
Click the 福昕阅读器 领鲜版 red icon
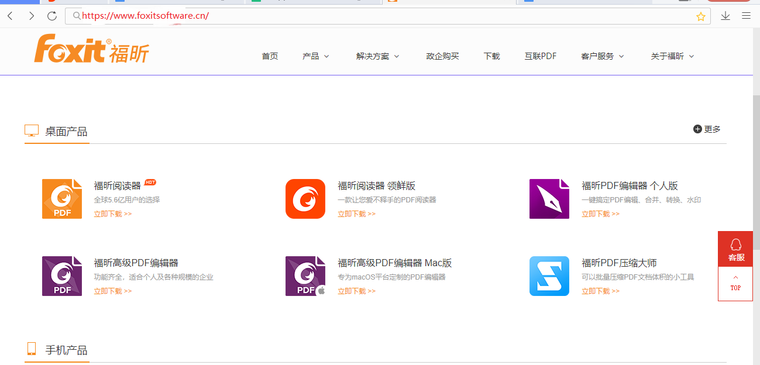[305, 199]
